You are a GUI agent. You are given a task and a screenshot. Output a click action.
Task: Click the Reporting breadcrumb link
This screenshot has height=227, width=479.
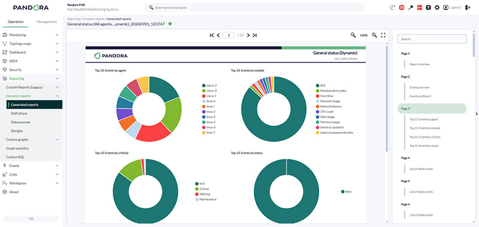(74, 19)
